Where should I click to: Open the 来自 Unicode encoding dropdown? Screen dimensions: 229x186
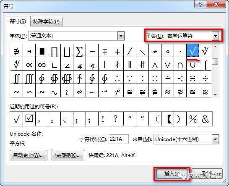point(215,139)
